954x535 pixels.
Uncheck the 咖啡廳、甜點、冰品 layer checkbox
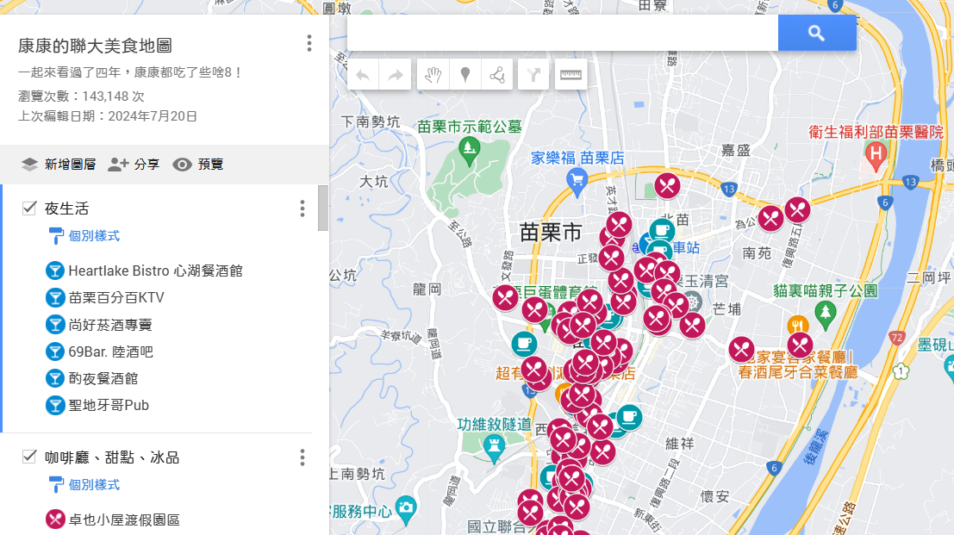pyautogui.click(x=29, y=457)
